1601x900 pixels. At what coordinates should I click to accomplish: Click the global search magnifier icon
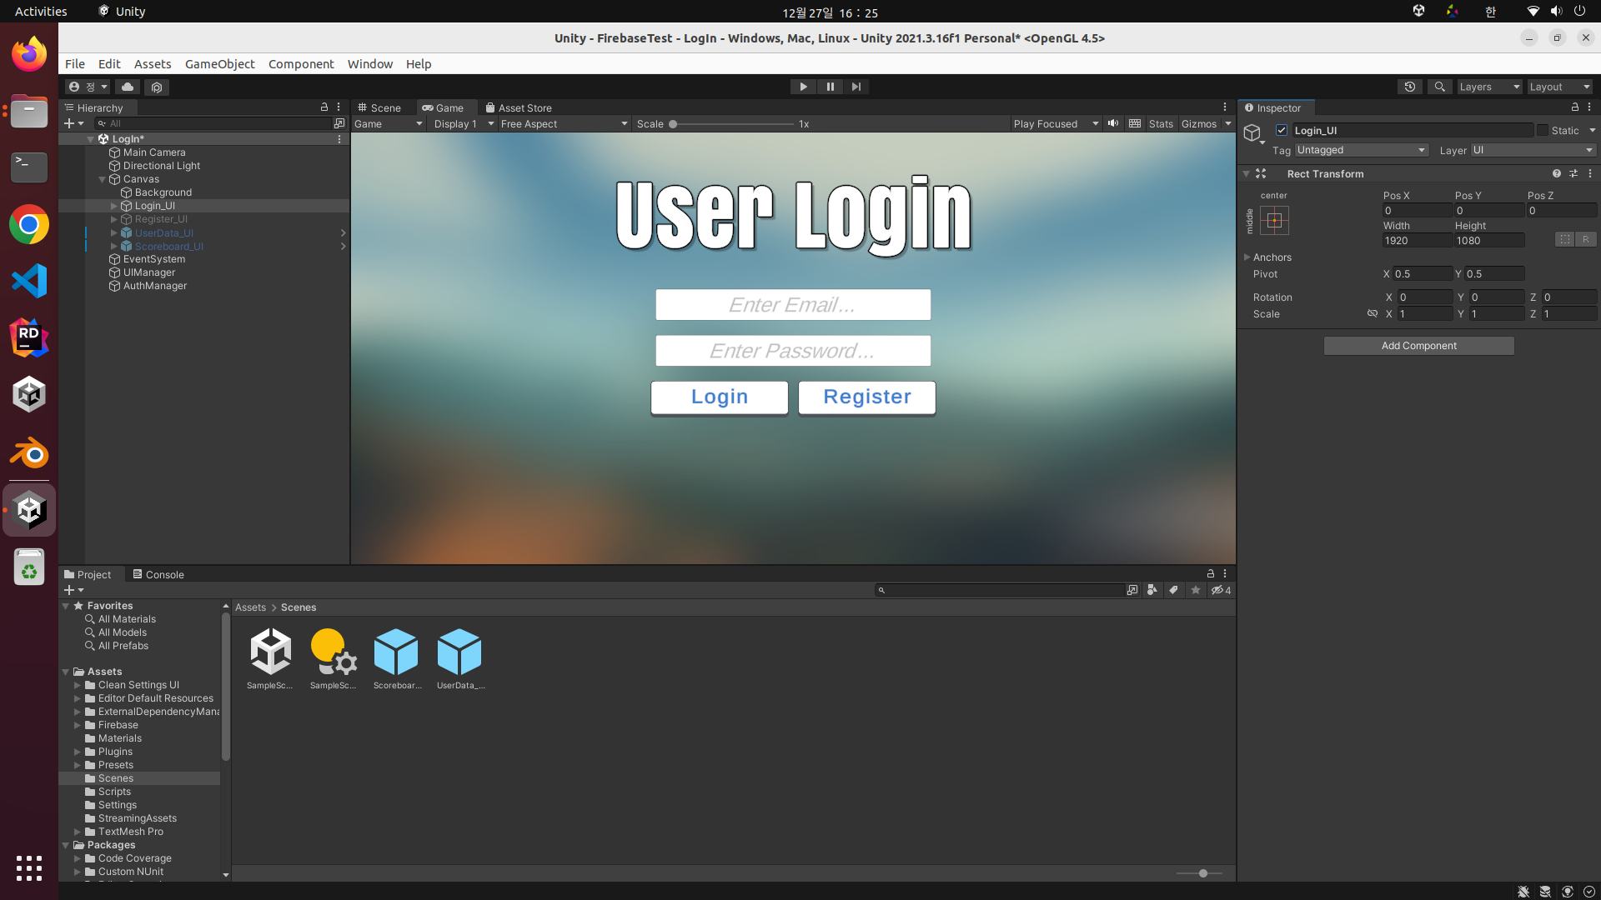1439,87
